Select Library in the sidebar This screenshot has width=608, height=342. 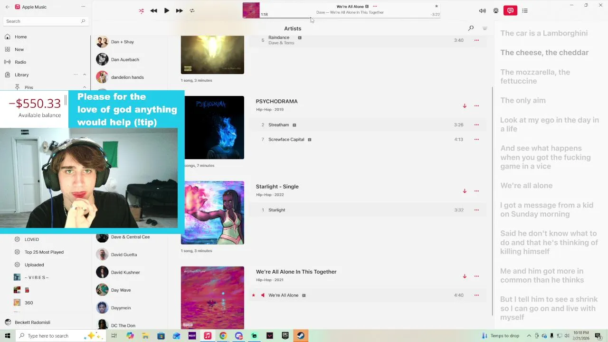21,75
